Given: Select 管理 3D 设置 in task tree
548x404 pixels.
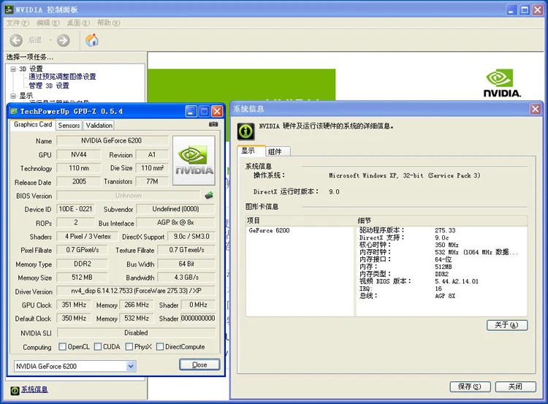Looking at the screenshot, I should click(49, 85).
